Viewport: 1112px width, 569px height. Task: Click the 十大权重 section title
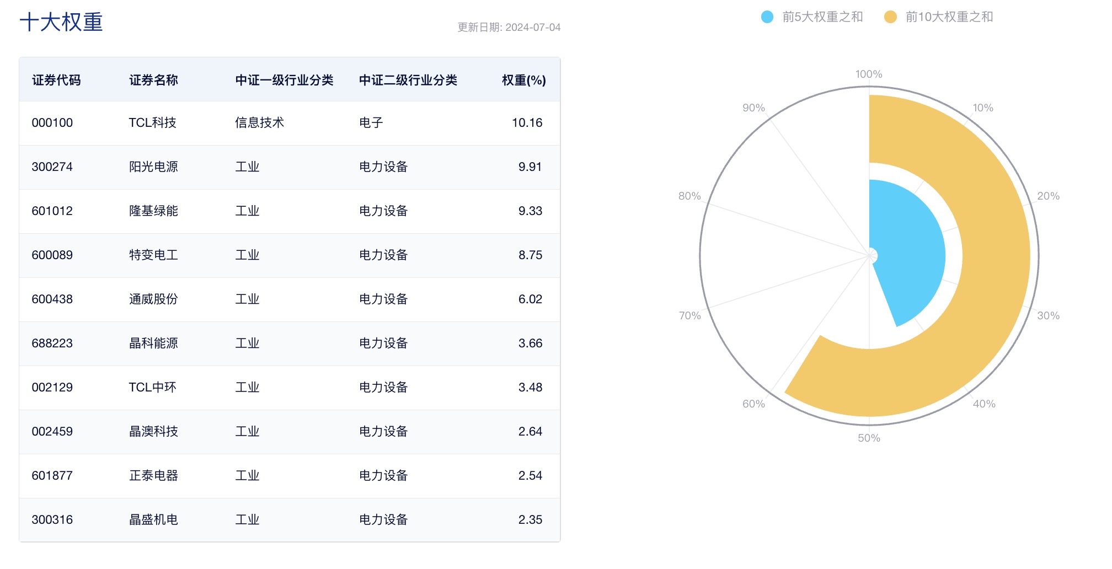coord(61,23)
